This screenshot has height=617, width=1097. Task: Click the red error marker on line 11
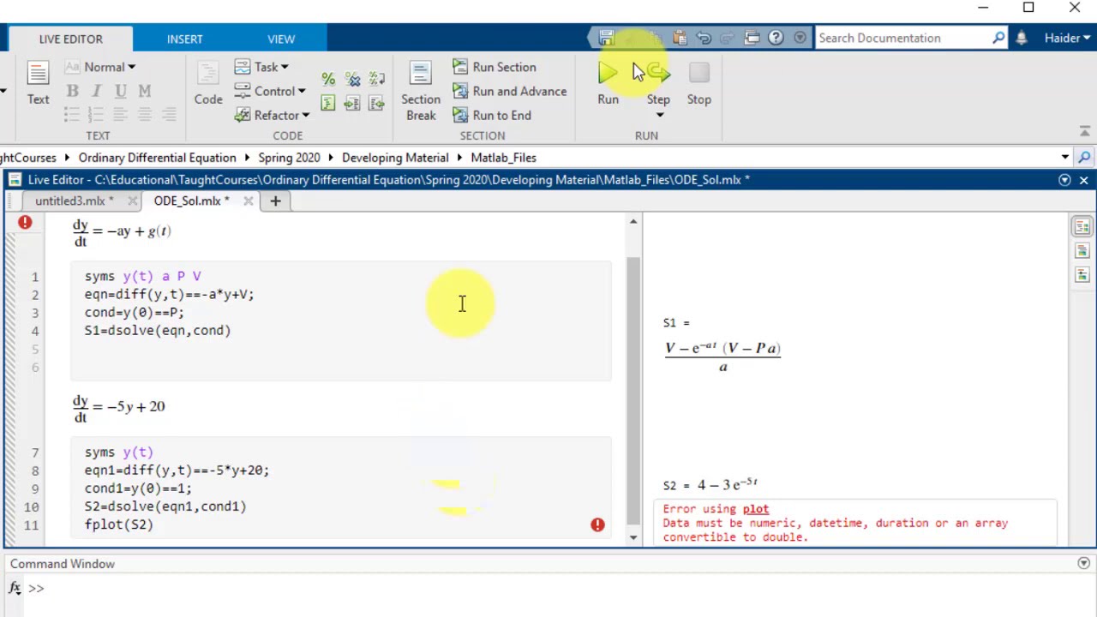597,524
